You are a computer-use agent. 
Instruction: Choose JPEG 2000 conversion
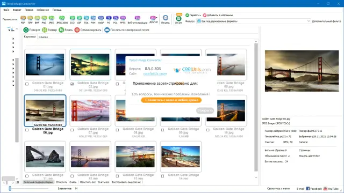pyautogui.click(x=62, y=19)
